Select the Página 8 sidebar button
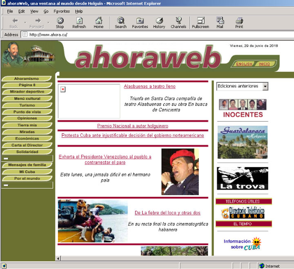294x269 pixels. pos(27,85)
